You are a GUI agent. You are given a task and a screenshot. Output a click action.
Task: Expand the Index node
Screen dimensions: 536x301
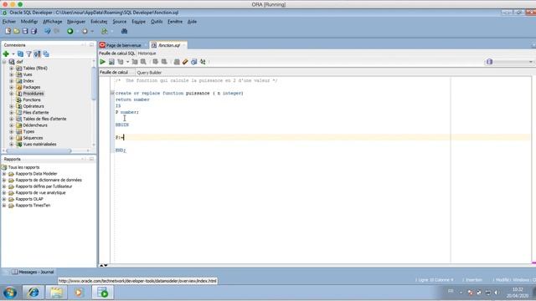coord(12,81)
